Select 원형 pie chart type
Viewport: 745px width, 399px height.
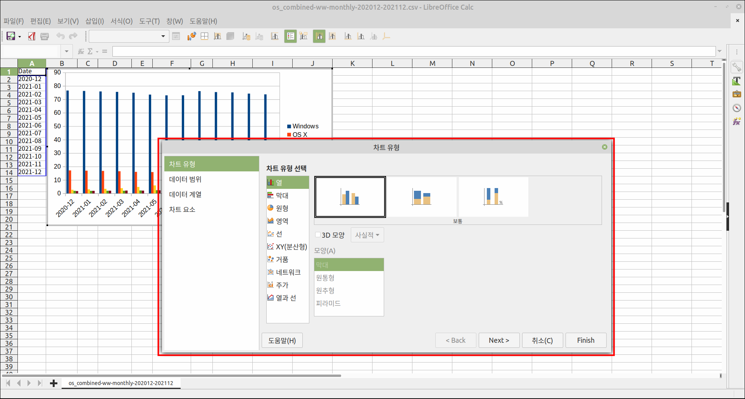coord(288,208)
